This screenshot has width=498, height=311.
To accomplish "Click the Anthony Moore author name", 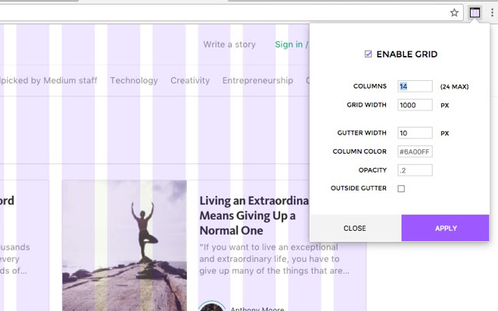I will pos(258,309).
